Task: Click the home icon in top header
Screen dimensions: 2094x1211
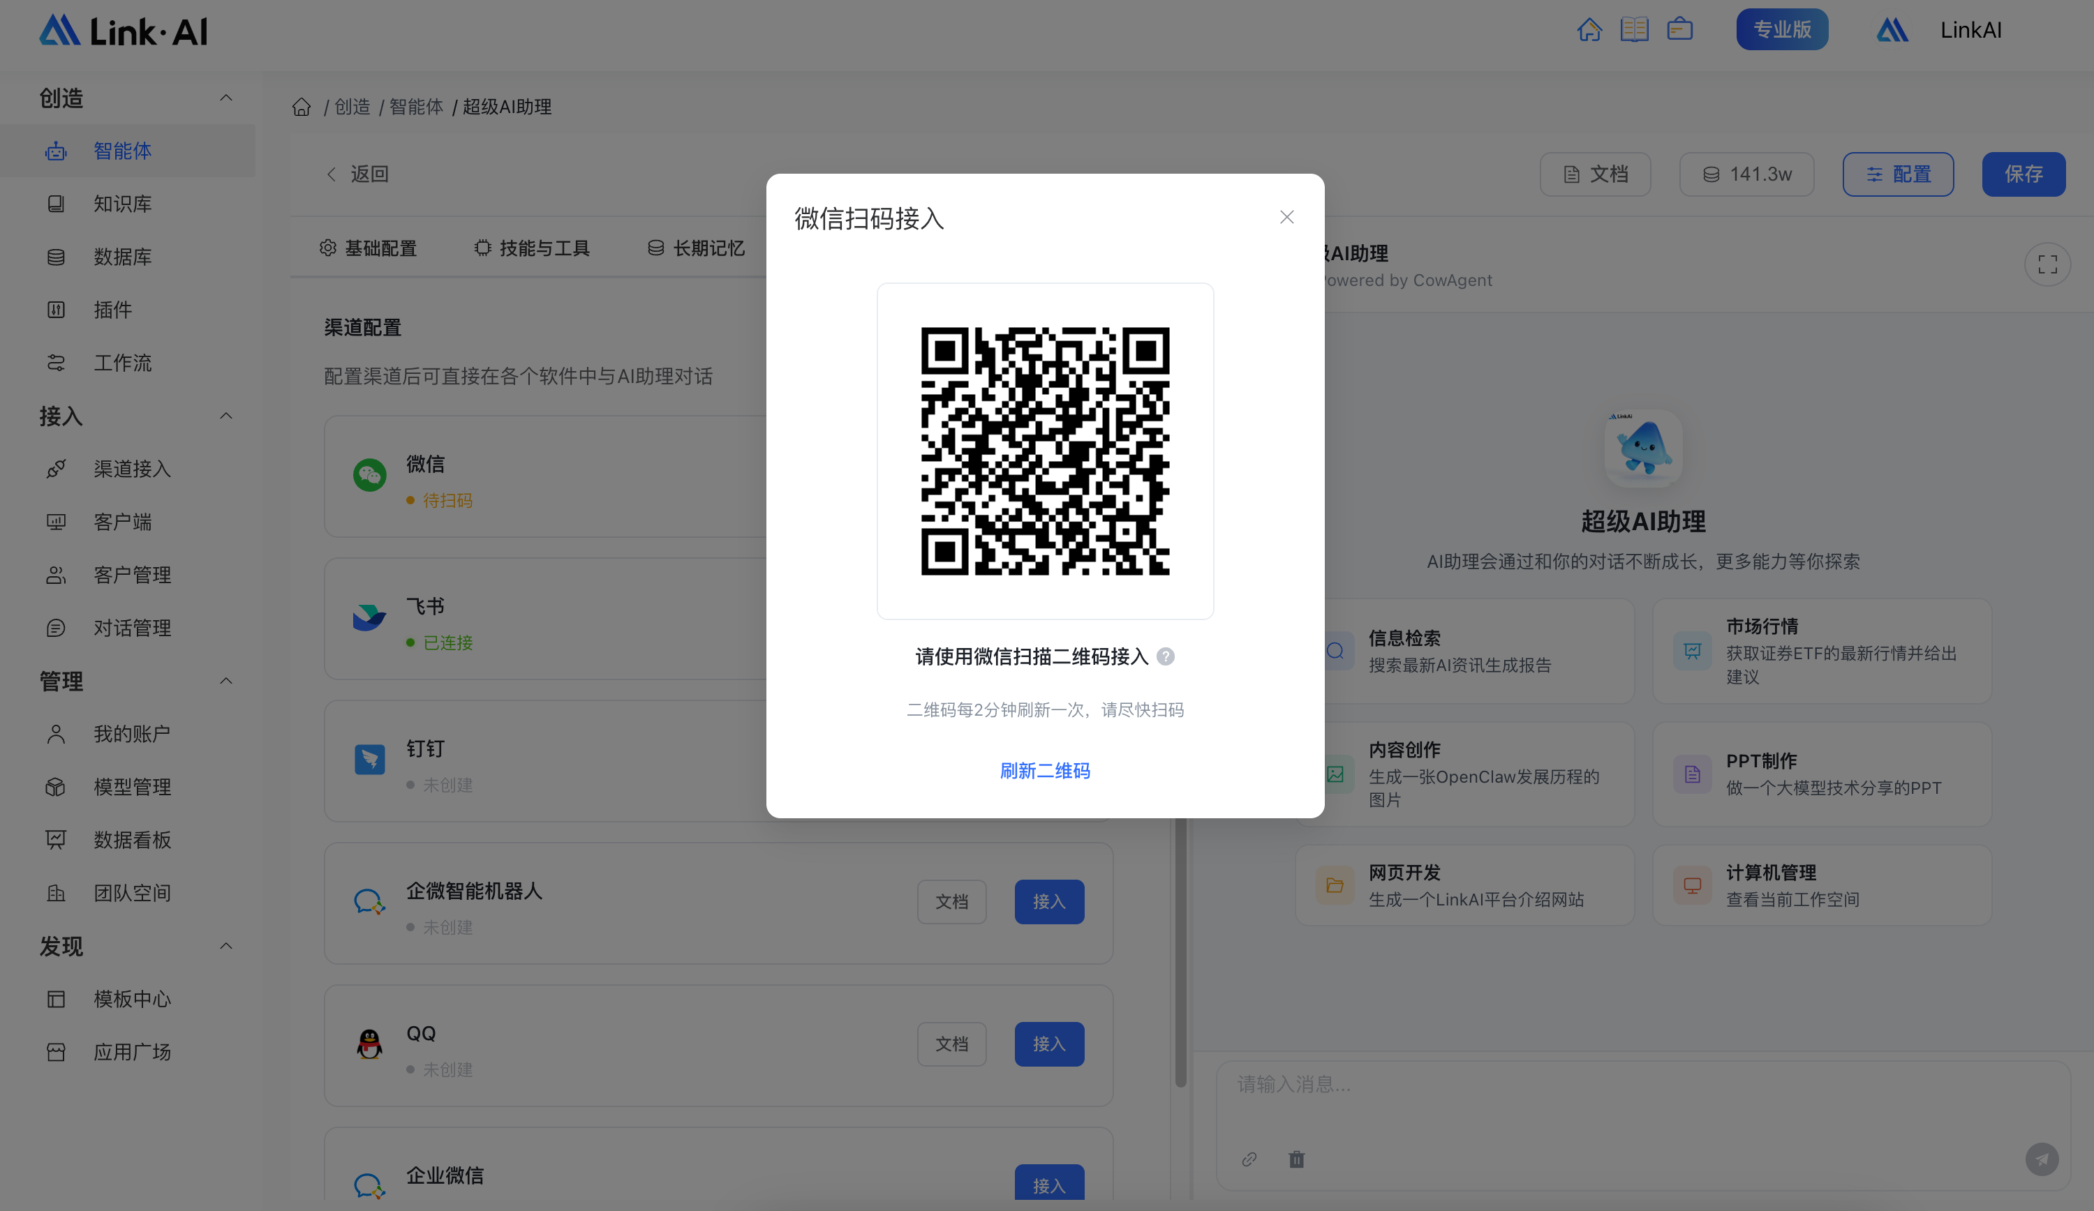Action: click(1589, 30)
